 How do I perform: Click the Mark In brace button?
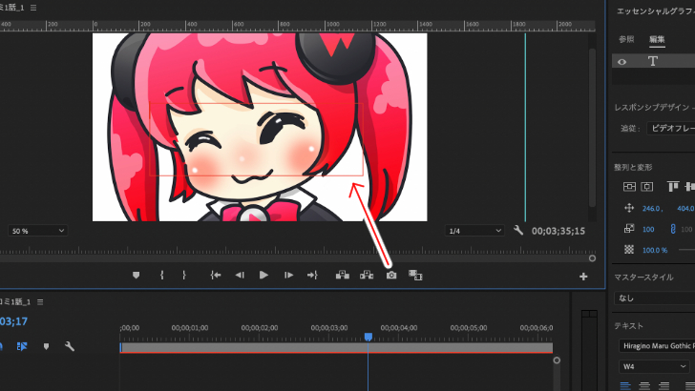coord(161,276)
